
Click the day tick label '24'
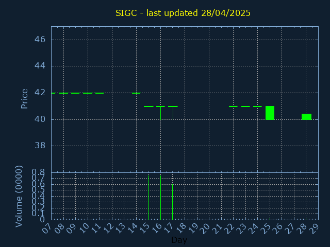254,228
